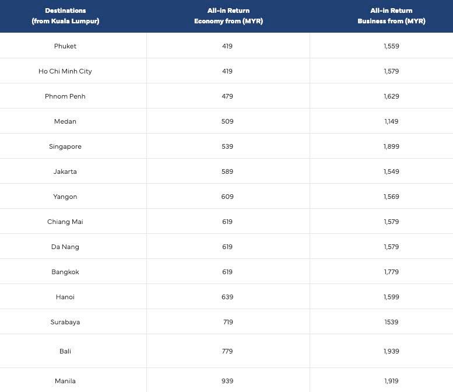Click the All-in Return Business column header
This screenshot has width=453, height=392.
(391, 16)
